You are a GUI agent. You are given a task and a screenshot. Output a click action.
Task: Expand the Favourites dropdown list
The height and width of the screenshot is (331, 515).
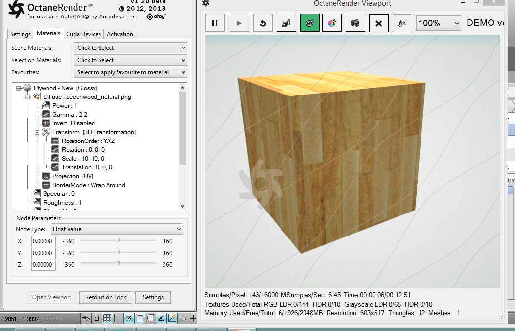(131, 72)
